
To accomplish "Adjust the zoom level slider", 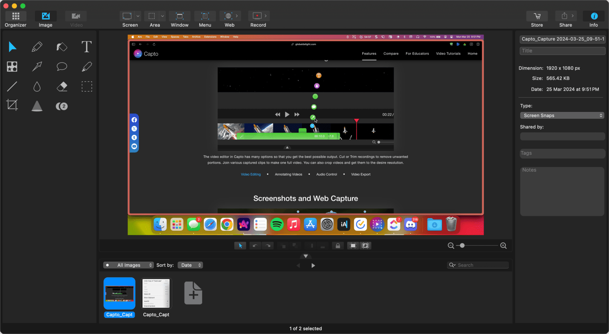I will (x=463, y=246).
